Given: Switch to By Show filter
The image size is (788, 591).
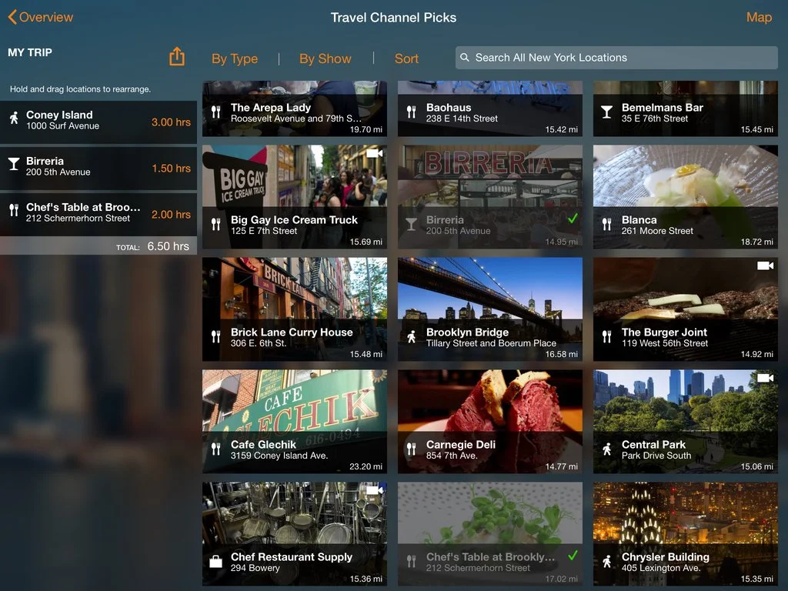Looking at the screenshot, I should coord(326,58).
